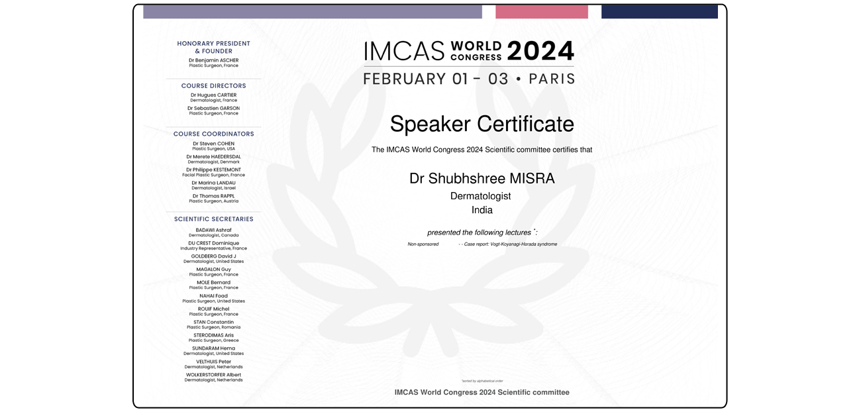The height and width of the screenshot is (412, 861).
Task: Select the name "Dr Steven COHEN"
Action: tap(213, 144)
